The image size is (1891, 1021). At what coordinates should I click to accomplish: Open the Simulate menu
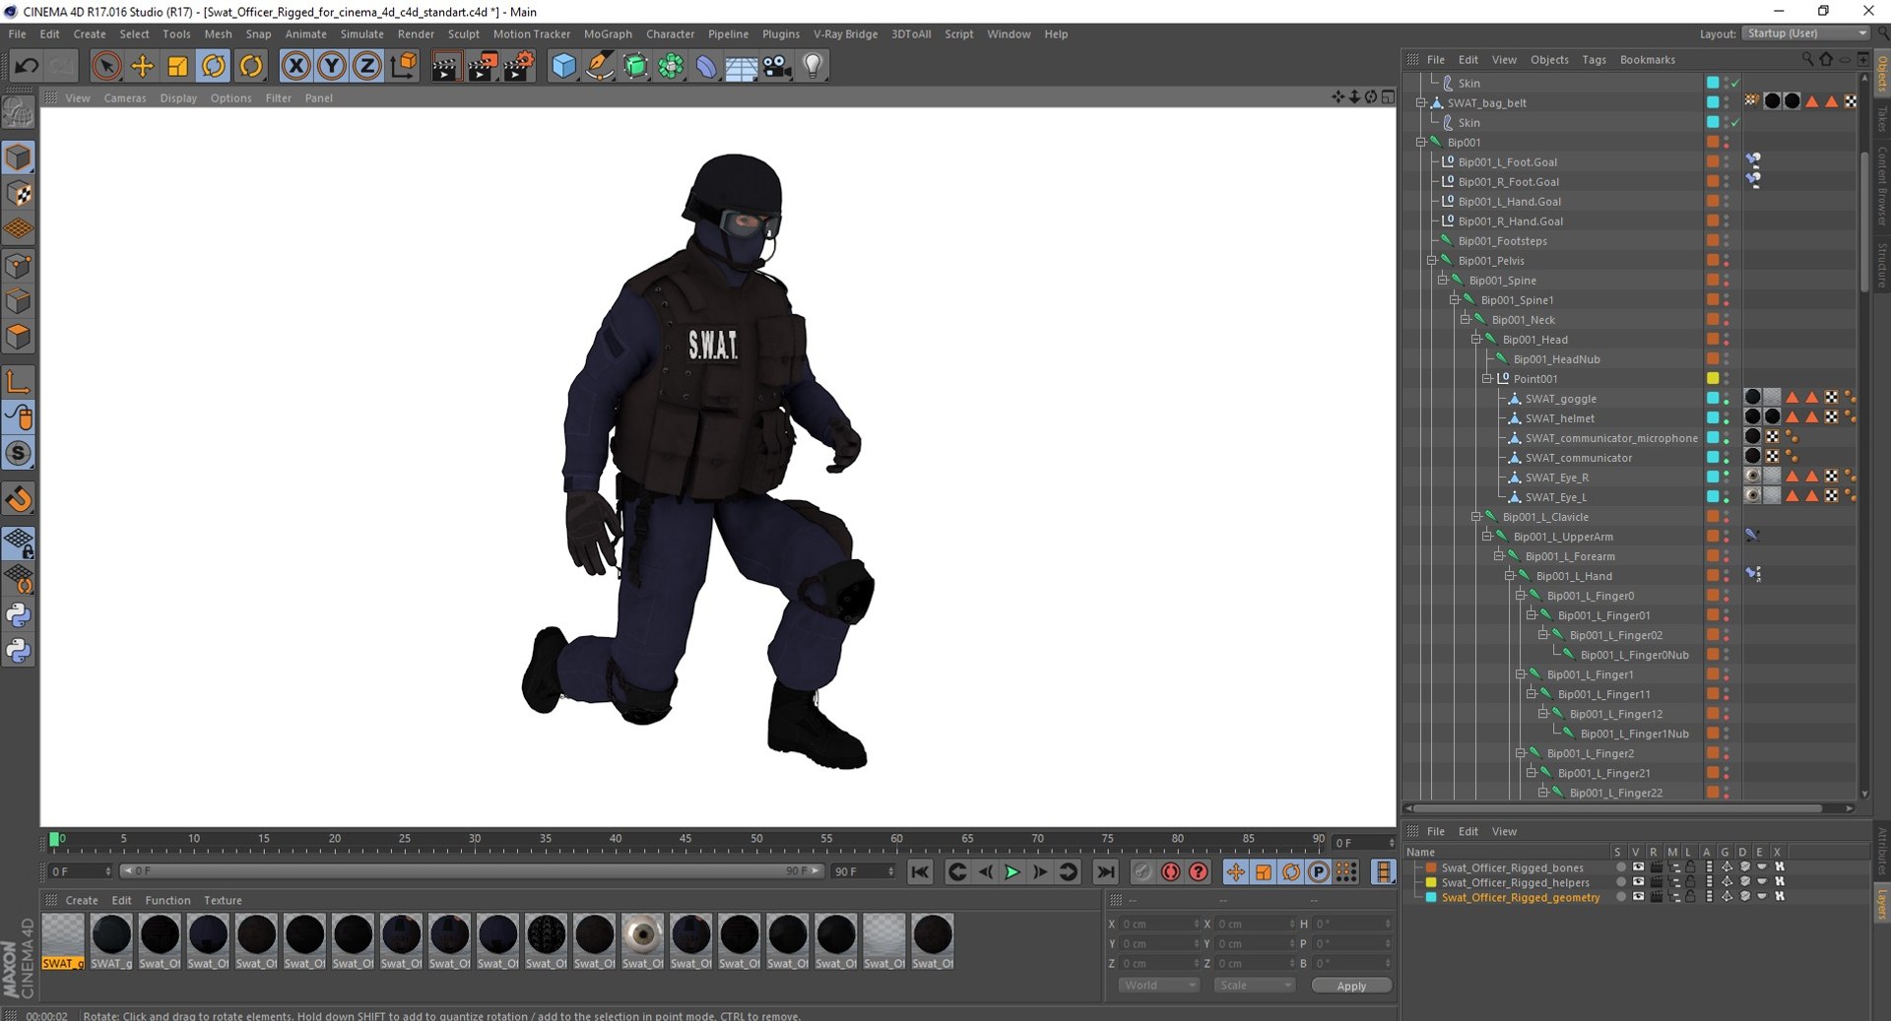(x=361, y=33)
